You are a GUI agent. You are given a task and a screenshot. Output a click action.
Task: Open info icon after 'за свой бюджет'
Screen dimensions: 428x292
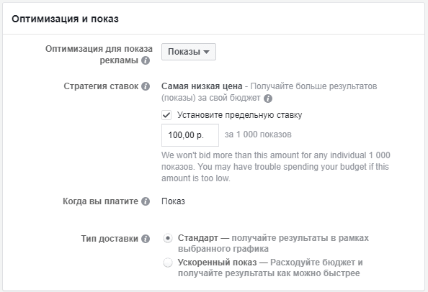coord(268,98)
